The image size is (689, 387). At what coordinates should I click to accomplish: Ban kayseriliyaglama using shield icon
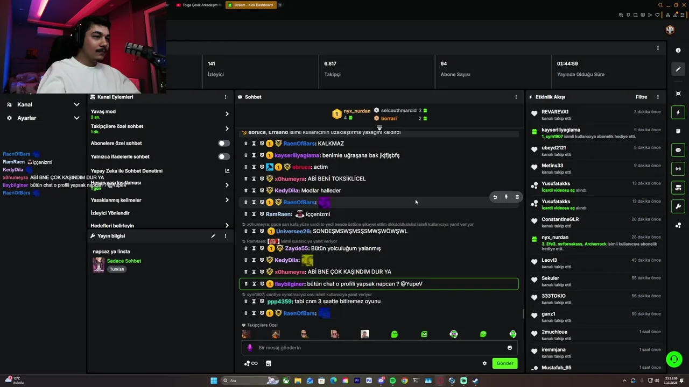pos(262,155)
